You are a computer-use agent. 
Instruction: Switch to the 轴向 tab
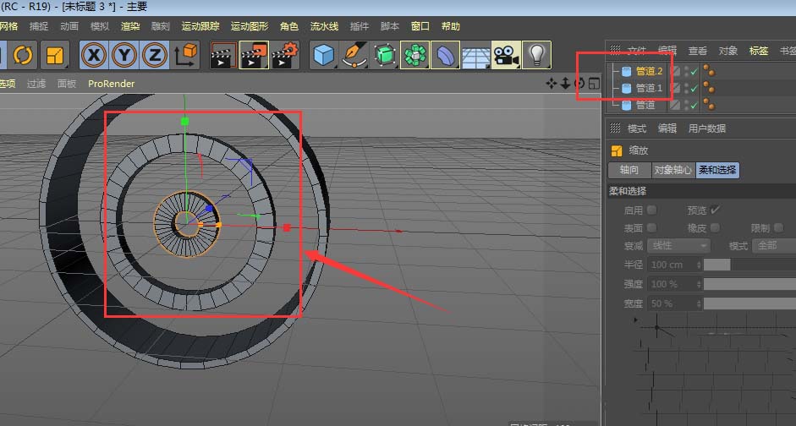pos(629,170)
